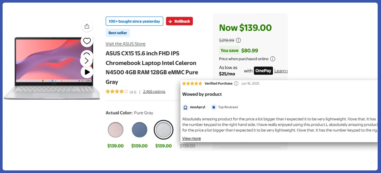Show the next product image with the arrow
This screenshot has width=381, height=173.
87,60
